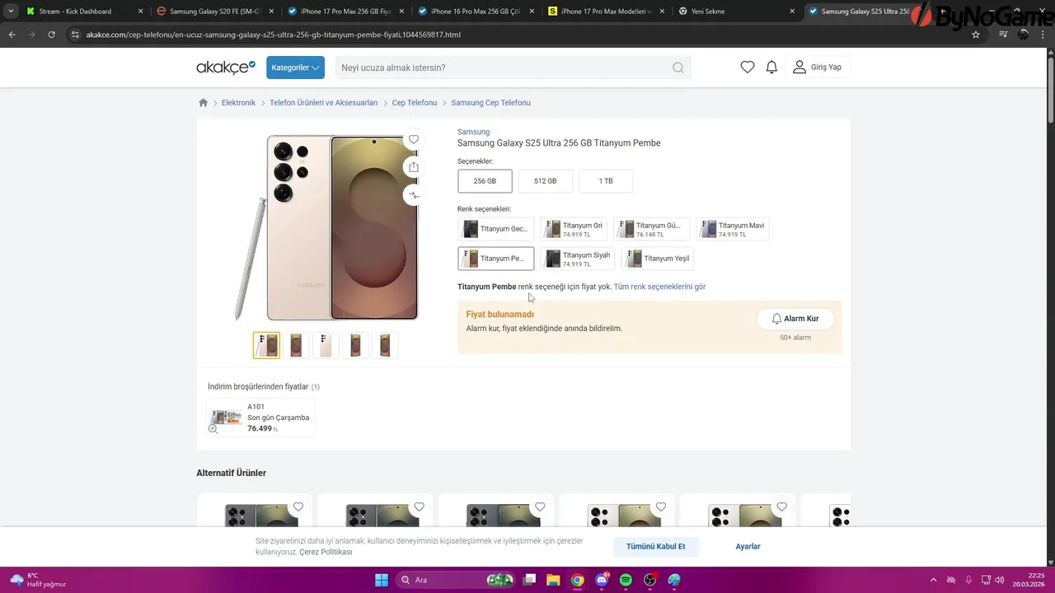The width and height of the screenshot is (1055, 593).
Task: Click the Alarm Kur button
Action: [795, 319]
